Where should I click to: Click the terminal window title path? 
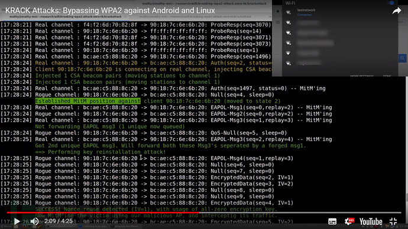point(204,4)
